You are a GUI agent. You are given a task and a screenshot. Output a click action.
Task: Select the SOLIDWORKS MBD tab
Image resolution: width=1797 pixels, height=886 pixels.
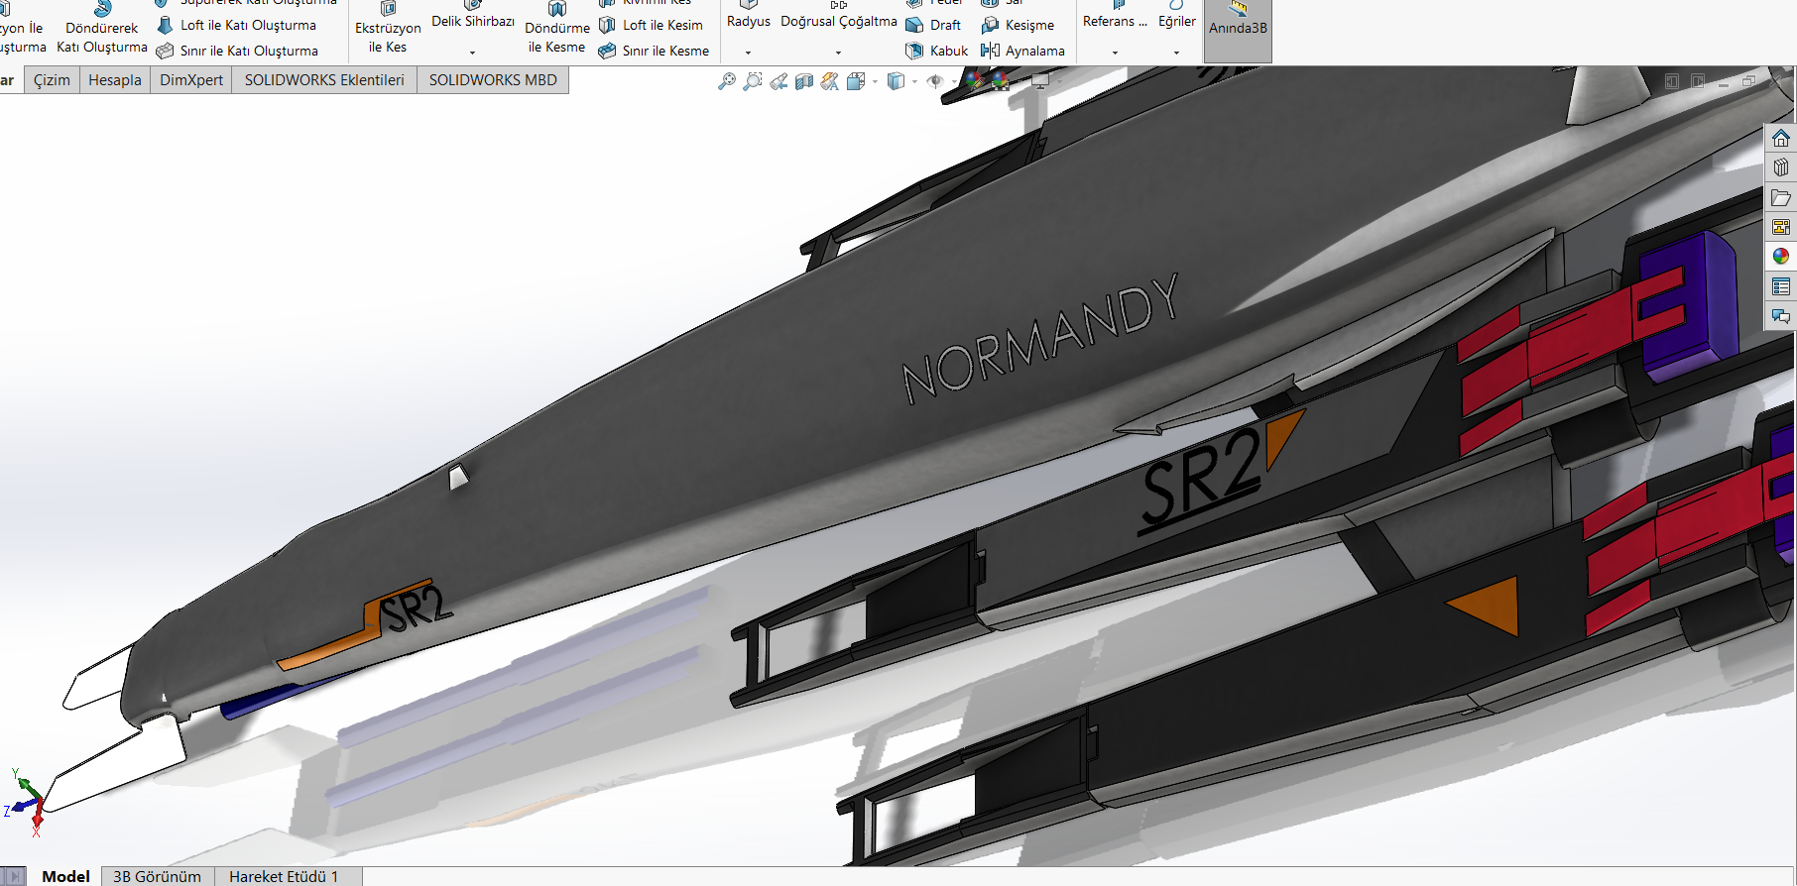(x=493, y=80)
